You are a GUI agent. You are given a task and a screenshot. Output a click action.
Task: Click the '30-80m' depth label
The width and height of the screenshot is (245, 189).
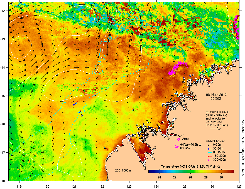coord(218,149)
